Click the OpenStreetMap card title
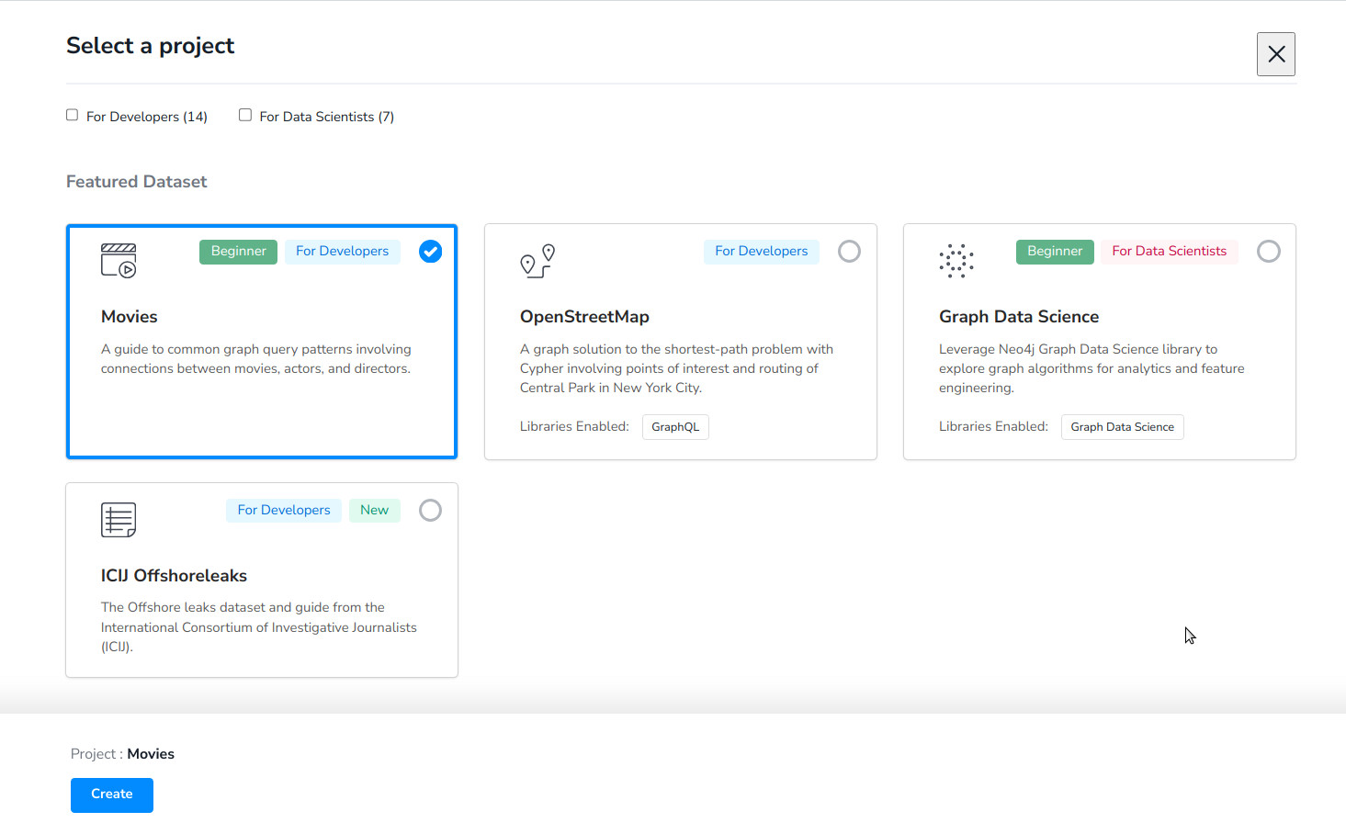Viewport: 1346px width, 834px height. point(584,317)
